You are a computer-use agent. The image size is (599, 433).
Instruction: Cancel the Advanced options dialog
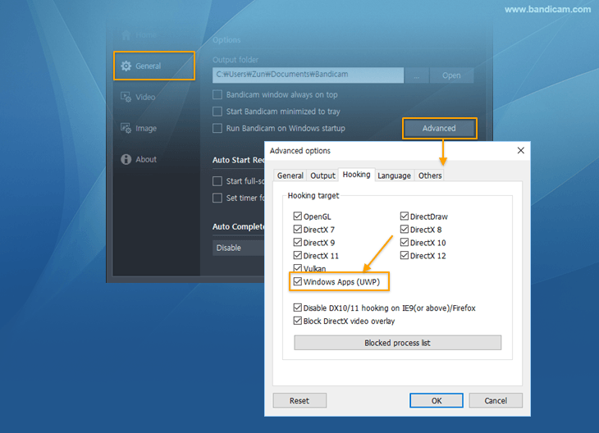[496, 400]
